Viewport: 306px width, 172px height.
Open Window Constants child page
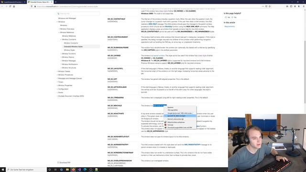(71, 43)
